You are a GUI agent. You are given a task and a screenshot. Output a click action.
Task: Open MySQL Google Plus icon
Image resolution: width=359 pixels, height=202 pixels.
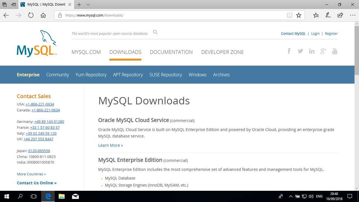(323, 51)
